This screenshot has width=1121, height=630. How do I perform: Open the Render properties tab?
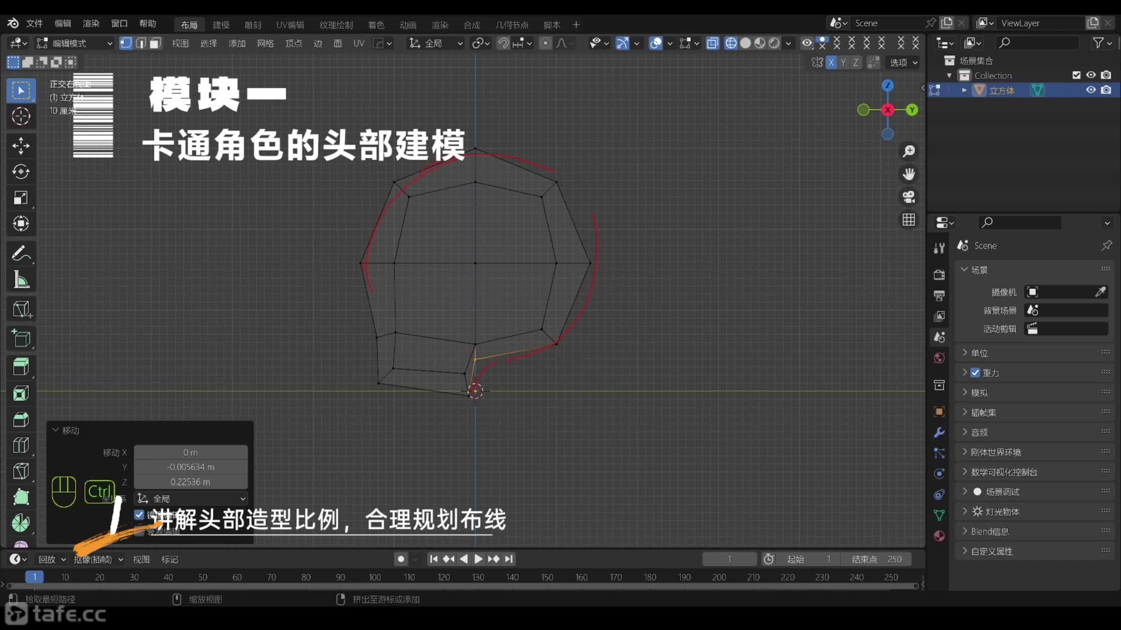[x=939, y=275]
